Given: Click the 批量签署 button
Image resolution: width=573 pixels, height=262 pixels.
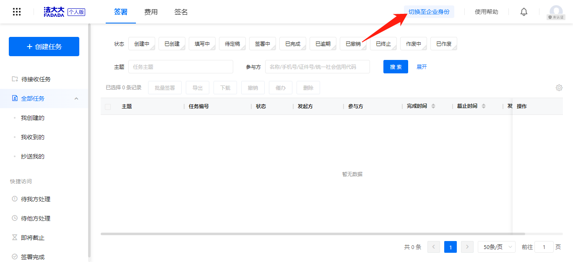Looking at the screenshot, I should (165, 88).
